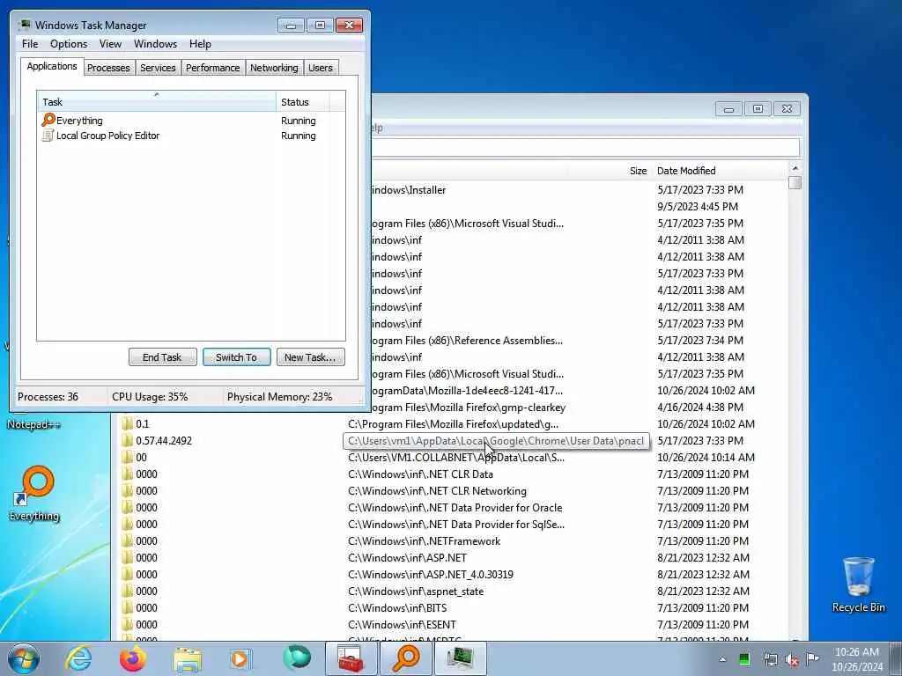Sort Everything results by Date Modified column
The width and height of the screenshot is (902, 676).
tap(719, 171)
